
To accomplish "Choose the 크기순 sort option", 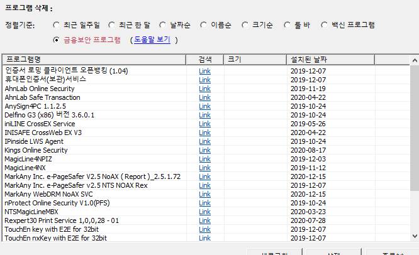I will click(x=245, y=25).
